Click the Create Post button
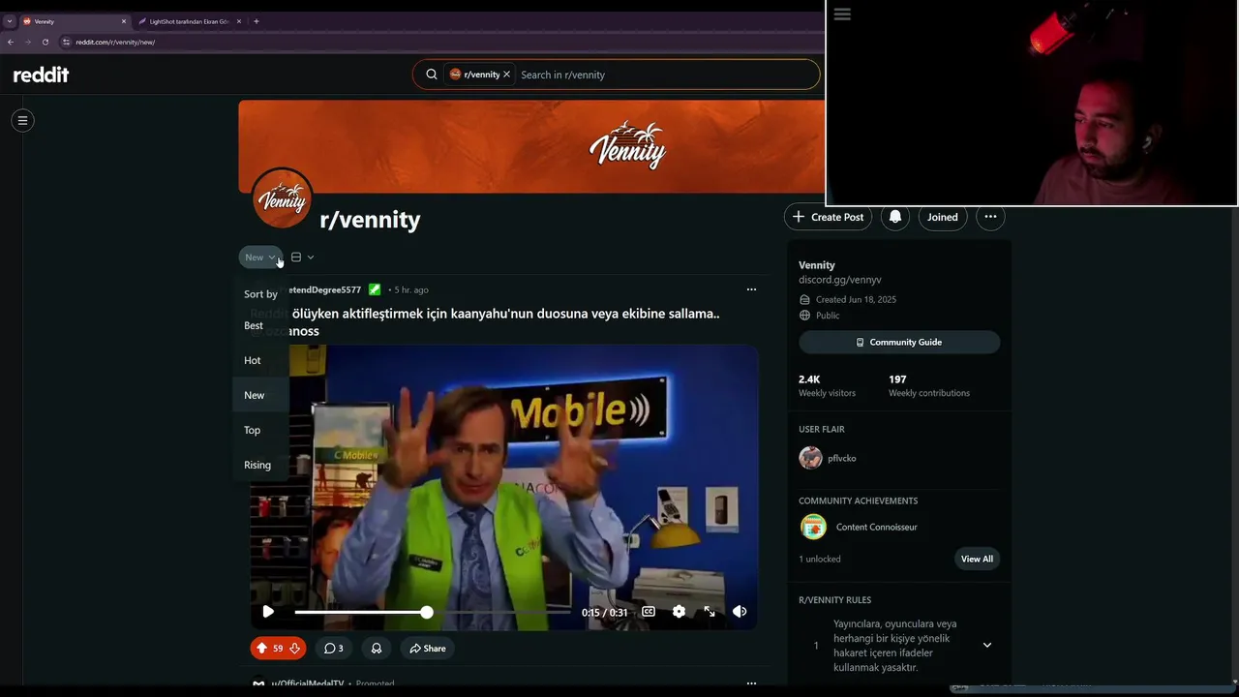The height and width of the screenshot is (697, 1239). (828, 217)
